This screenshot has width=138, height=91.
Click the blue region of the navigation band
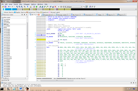(8, 9)
